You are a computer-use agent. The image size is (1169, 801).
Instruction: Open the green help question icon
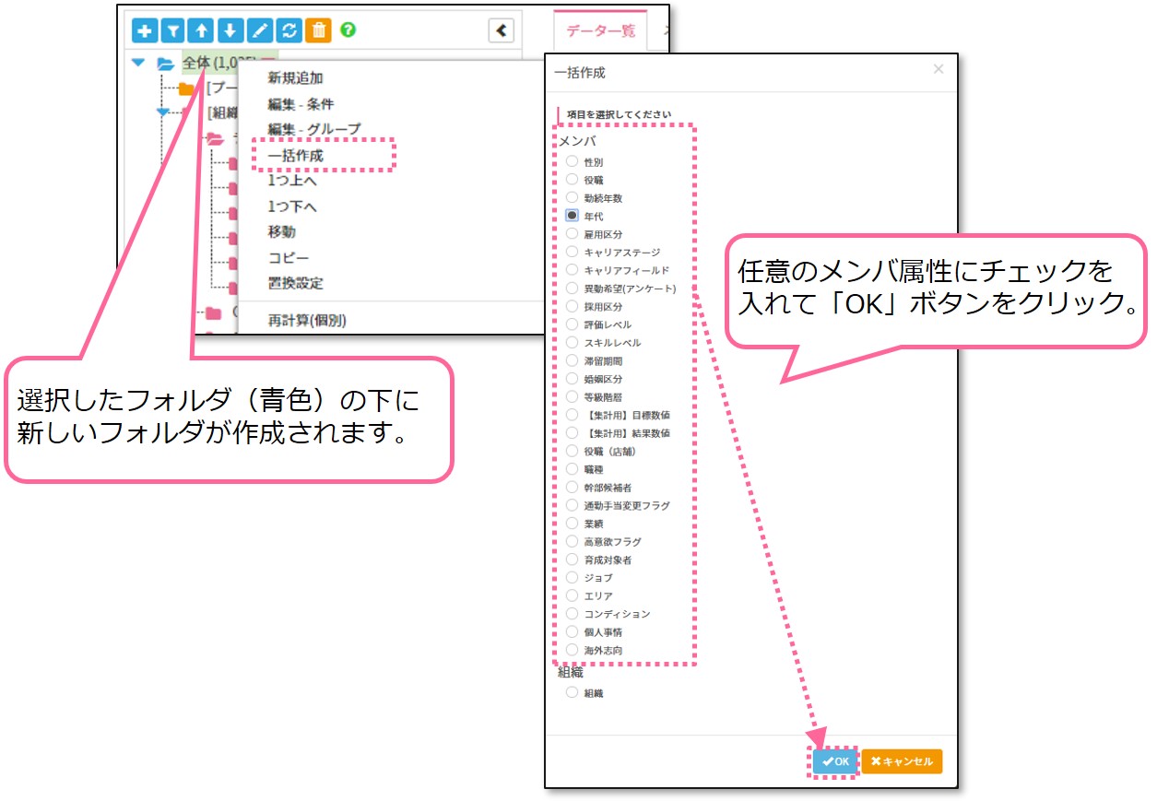(348, 30)
